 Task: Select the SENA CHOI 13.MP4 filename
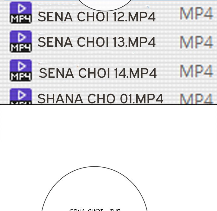tap(96, 43)
